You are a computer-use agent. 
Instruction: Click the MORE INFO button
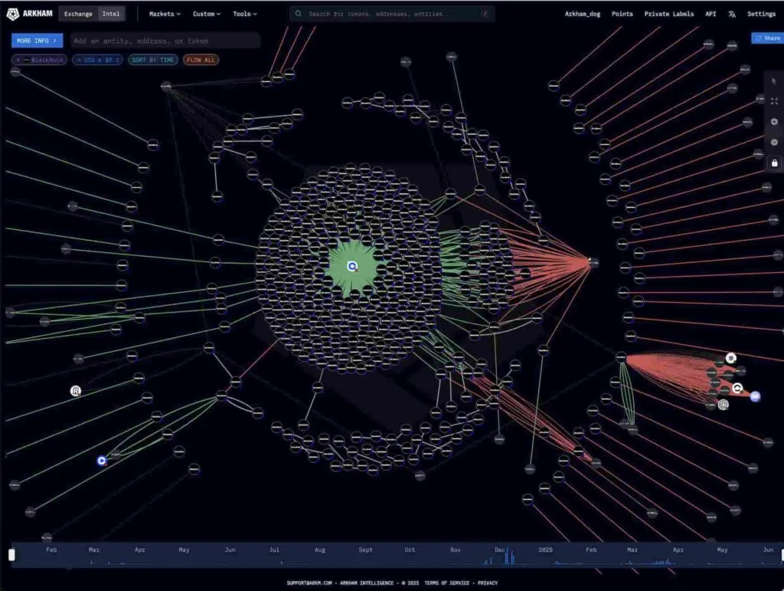[37, 41]
